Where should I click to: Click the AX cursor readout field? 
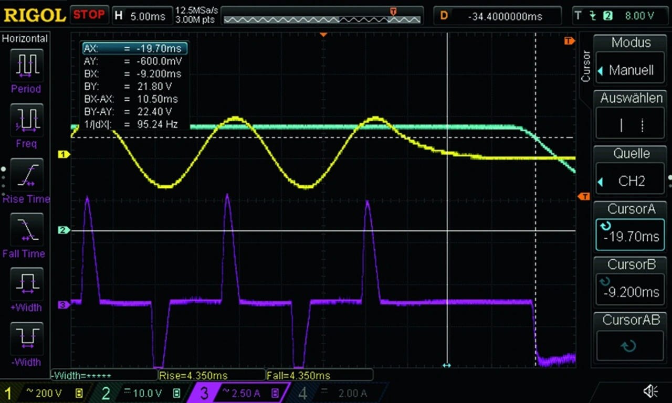pyautogui.click(x=134, y=48)
